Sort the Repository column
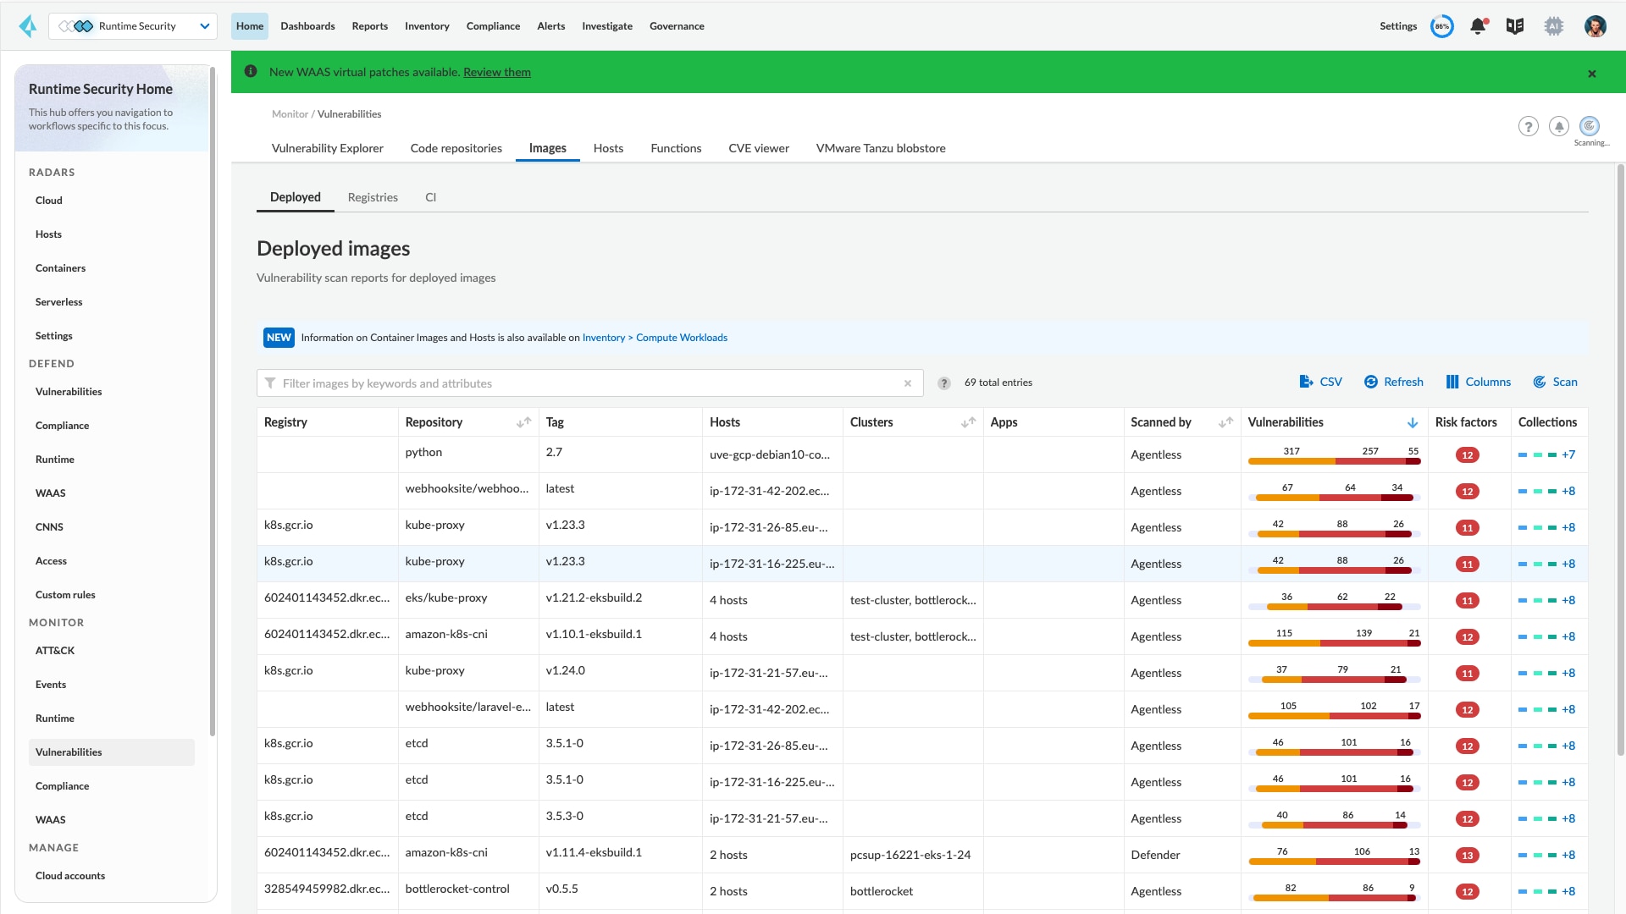Viewport: 1626px width, 914px height. coord(523,422)
